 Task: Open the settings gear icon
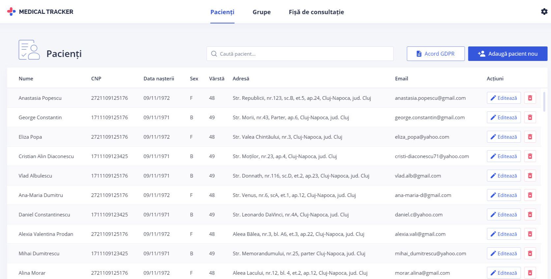(544, 12)
